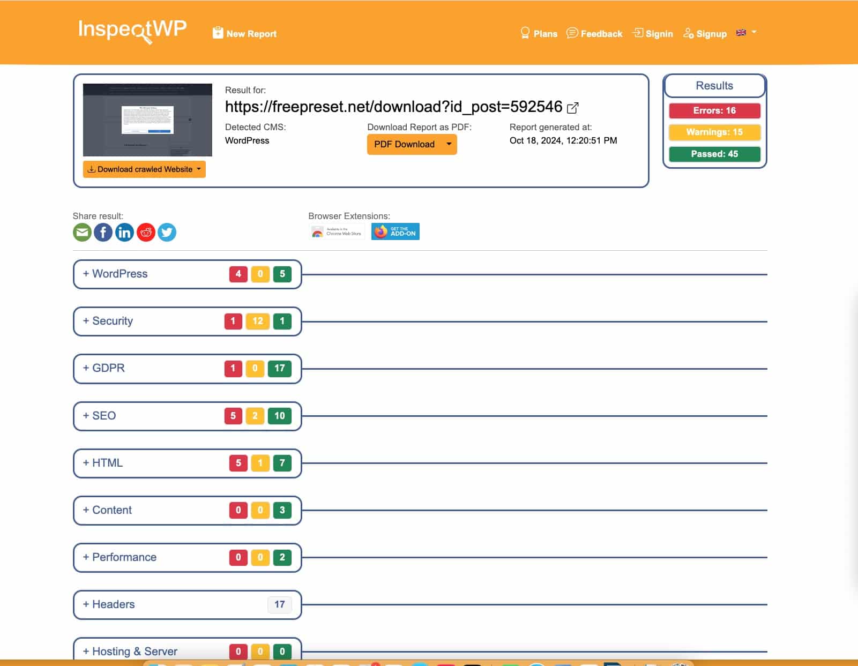Click Errors: 16 results badge
The height and width of the screenshot is (666, 858).
pos(714,110)
